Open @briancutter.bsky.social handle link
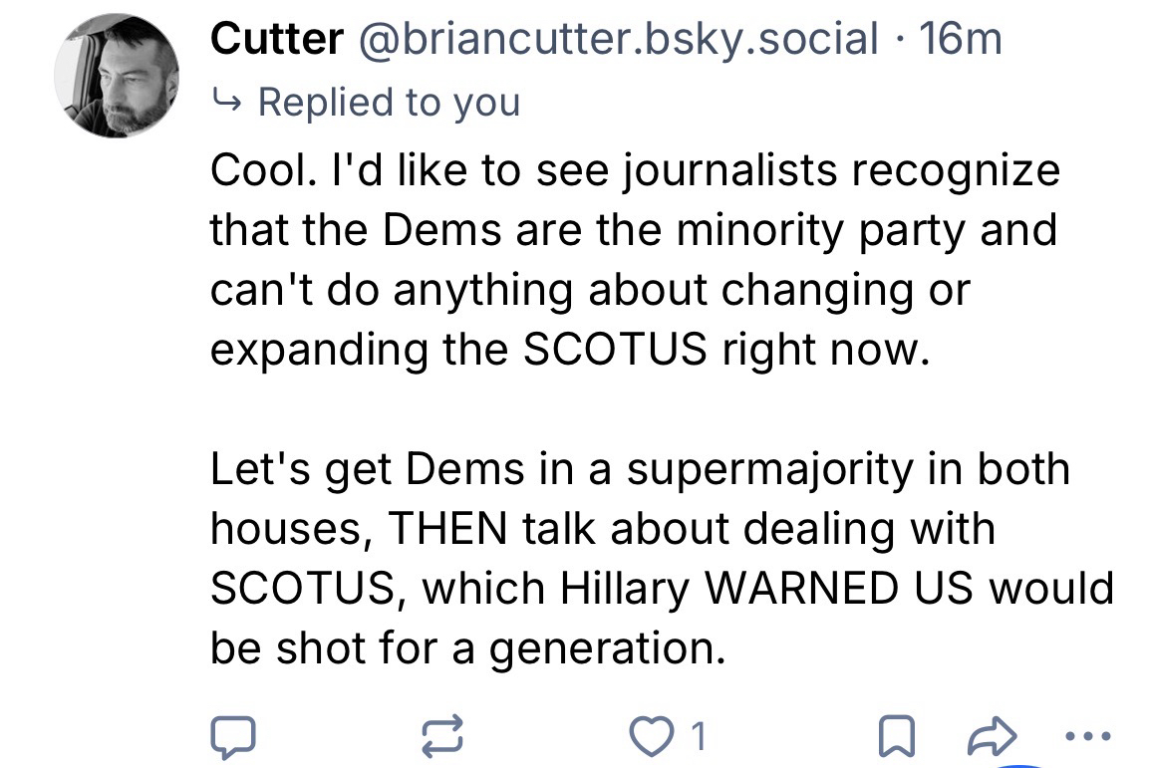Viewport: 1150px width, 768px height. coord(618,38)
